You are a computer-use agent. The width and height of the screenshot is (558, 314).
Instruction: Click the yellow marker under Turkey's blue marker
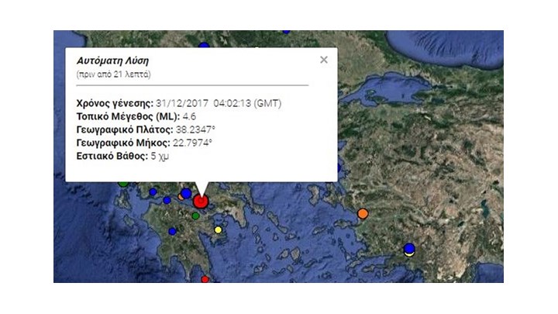click(410, 254)
